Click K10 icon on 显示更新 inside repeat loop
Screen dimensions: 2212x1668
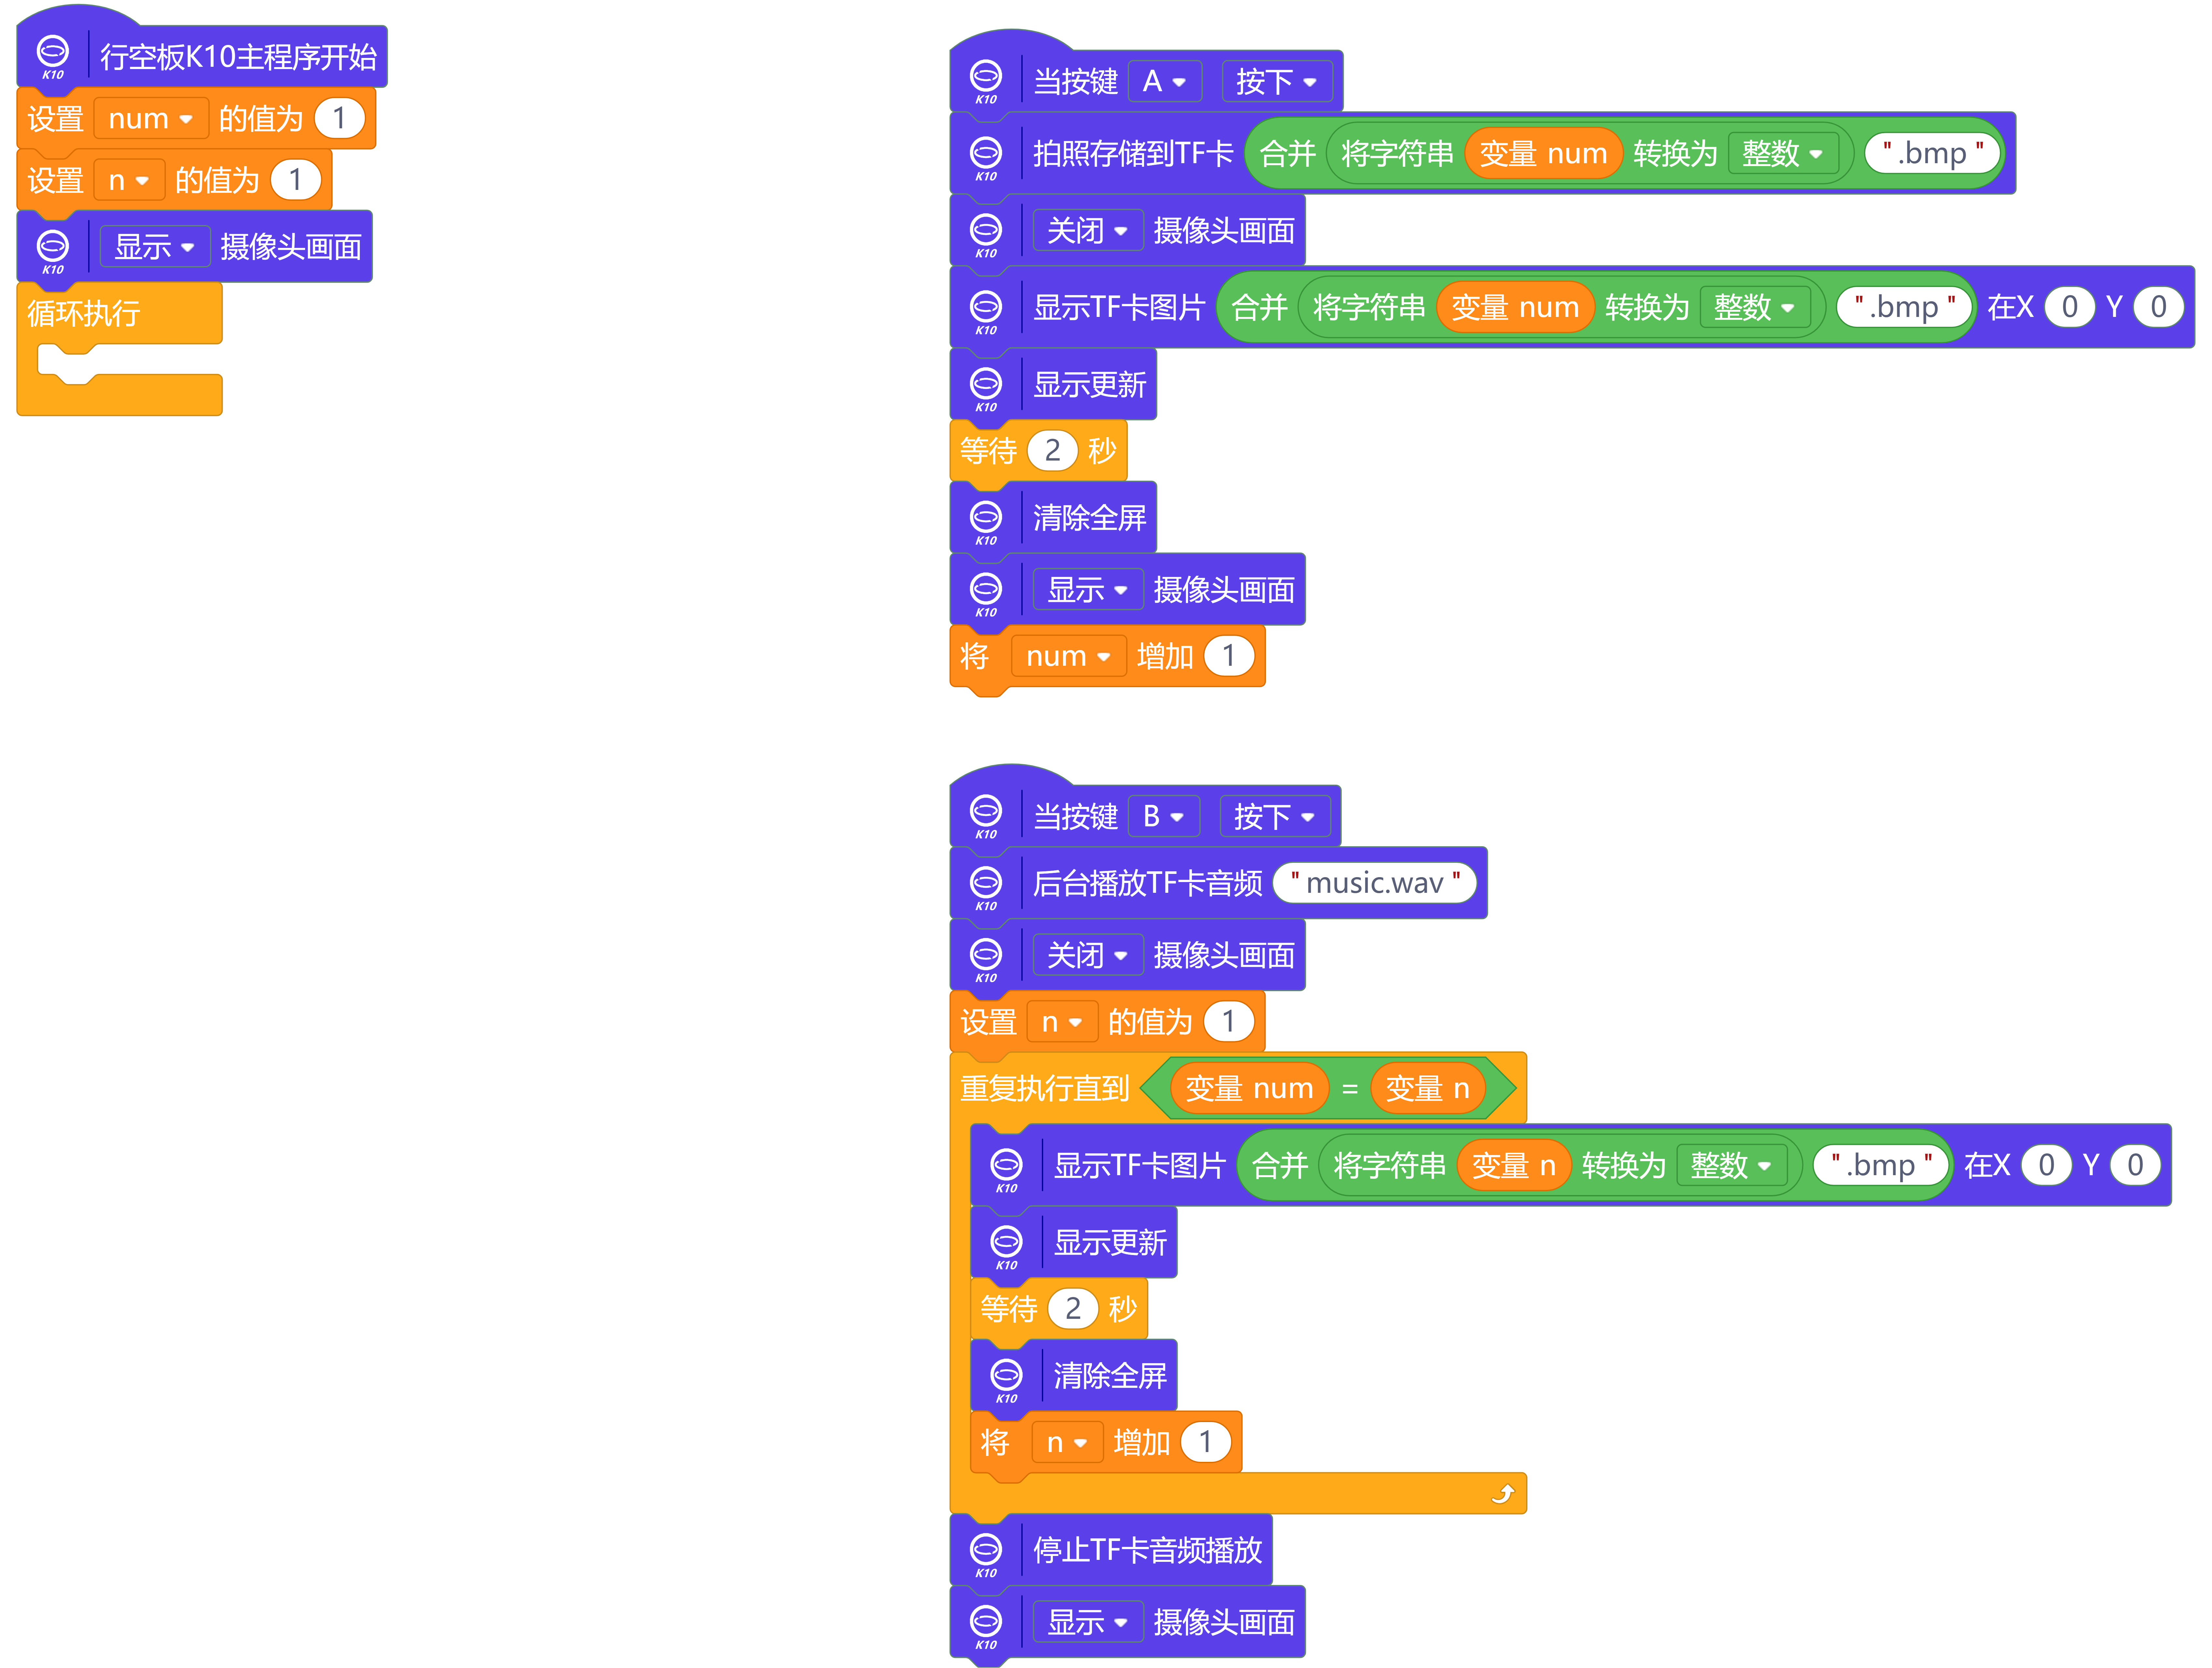tap(1006, 1247)
